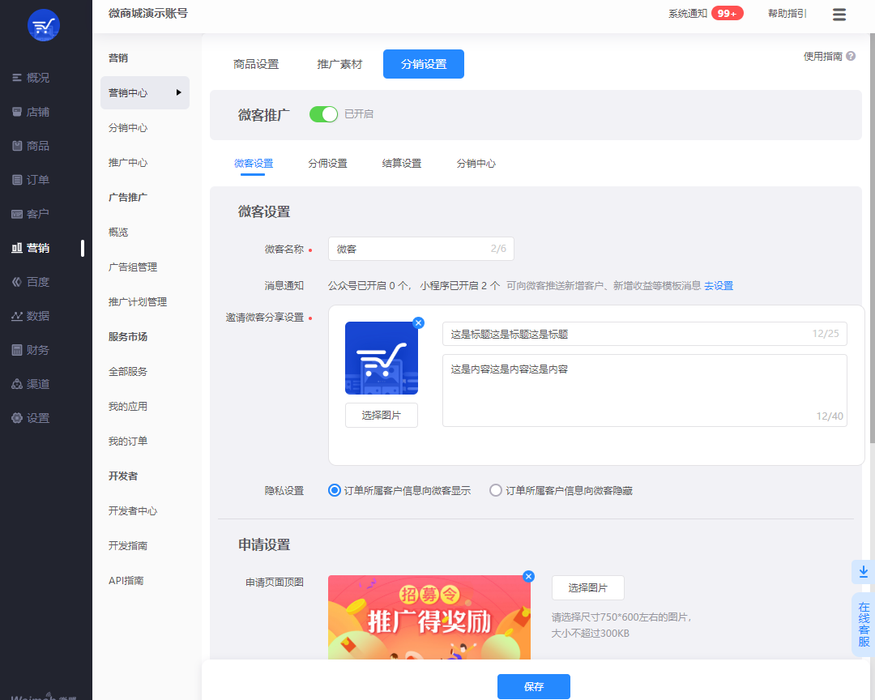Select 订单所属客户信息向微客隐藏 radio option

[496, 490]
